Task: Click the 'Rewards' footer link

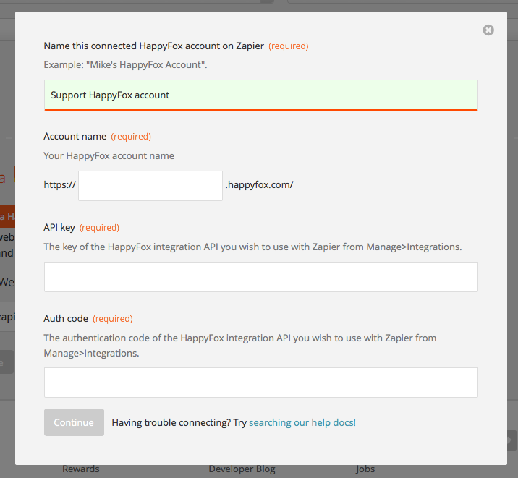Action: pyautogui.click(x=81, y=469)
